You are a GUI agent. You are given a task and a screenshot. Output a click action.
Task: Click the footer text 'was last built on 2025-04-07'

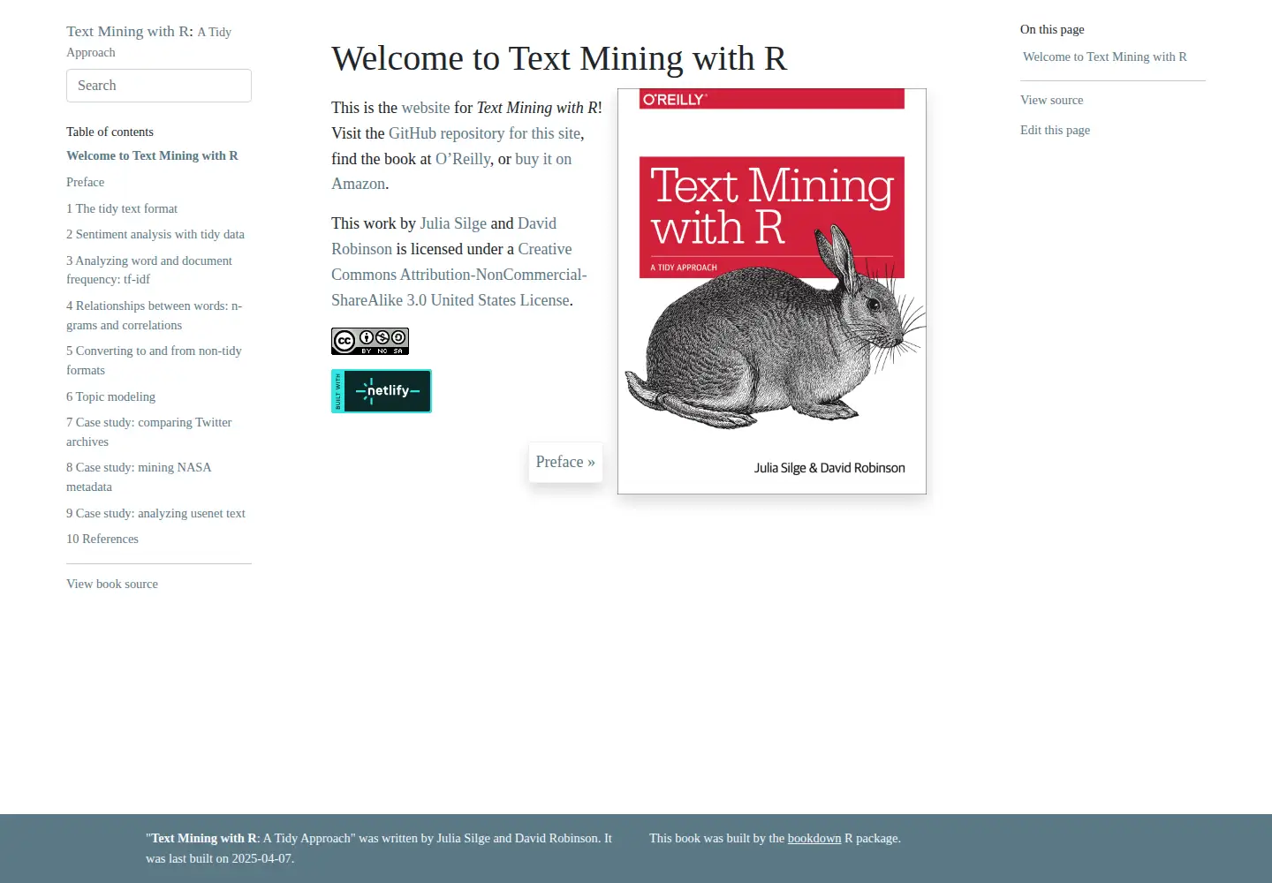coord(220,858)
